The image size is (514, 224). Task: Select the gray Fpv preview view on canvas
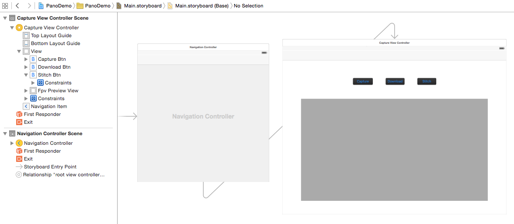click(394, 150)
